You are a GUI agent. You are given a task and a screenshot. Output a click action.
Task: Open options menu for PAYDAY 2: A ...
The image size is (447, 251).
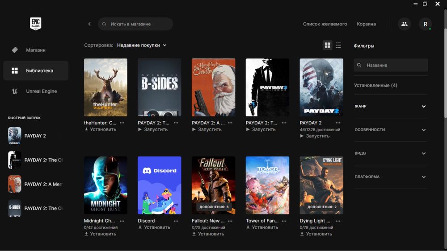[230, 123]
